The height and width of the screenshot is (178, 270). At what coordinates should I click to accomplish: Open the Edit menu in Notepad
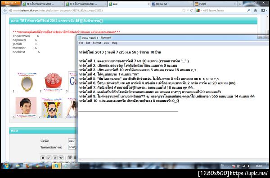click(88, 43)
